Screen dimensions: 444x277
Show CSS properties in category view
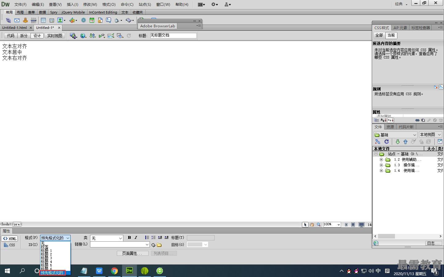376,120
